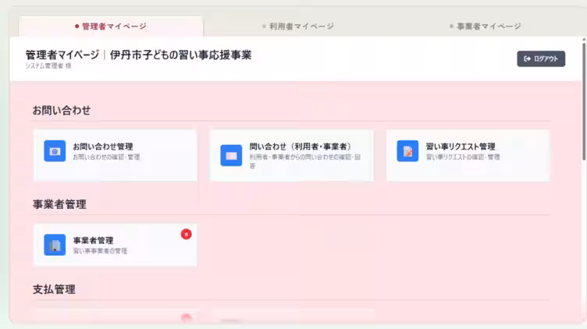Image resolution: width=587 pixels, height=329 pixels.
Task: Click the 支払管理 section heading
Action: tap(54, 289)
